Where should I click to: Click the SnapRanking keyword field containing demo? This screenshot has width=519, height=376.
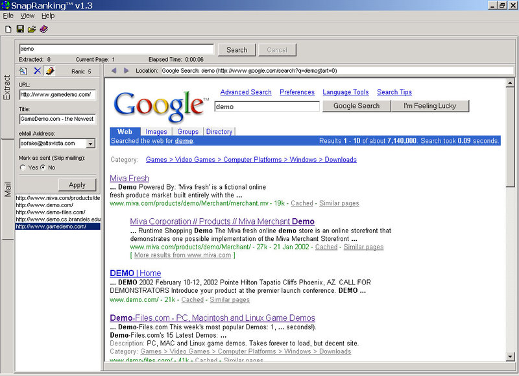pyautogui.click(x=117, y=49)
